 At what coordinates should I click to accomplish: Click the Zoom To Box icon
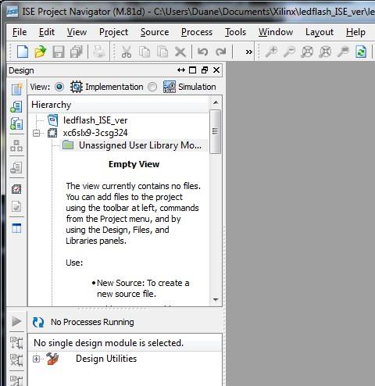[x=325, y=52]
